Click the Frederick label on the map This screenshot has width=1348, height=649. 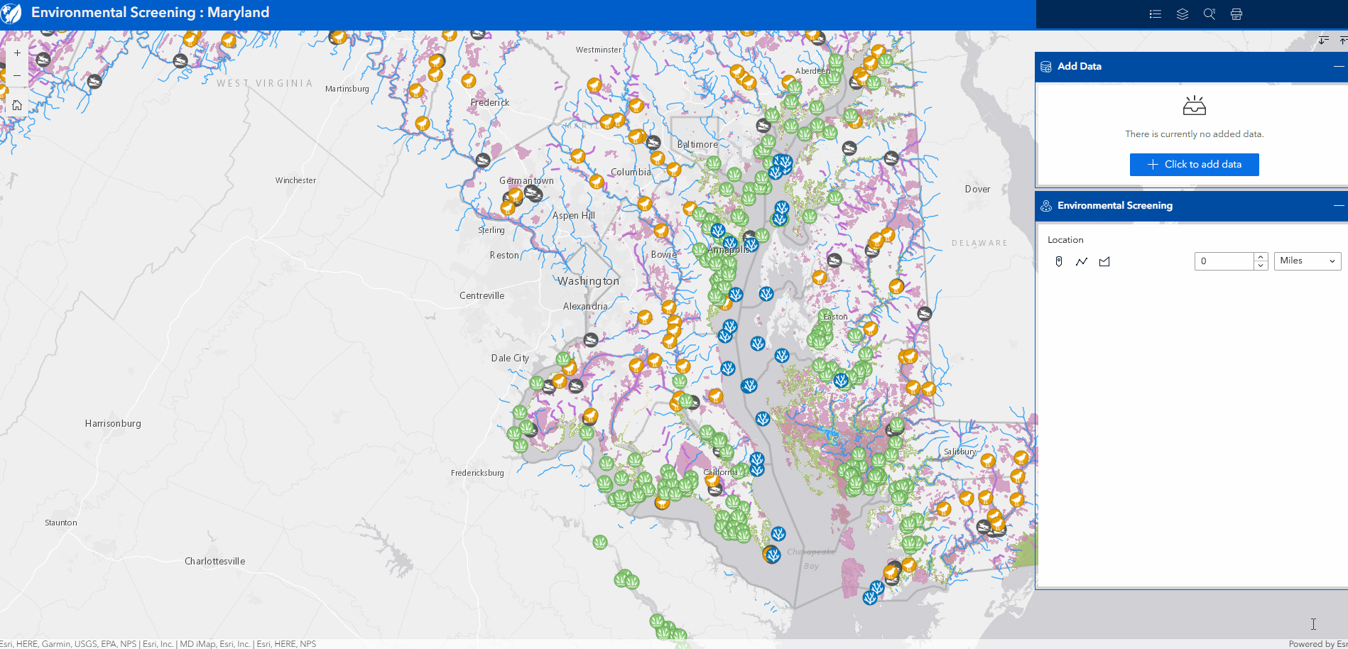[x=490, y=102]
